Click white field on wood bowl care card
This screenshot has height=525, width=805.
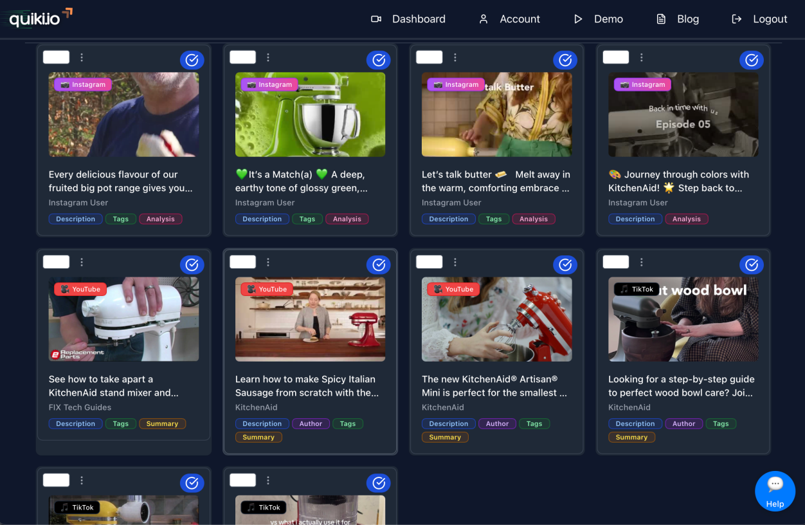(615, 261)
